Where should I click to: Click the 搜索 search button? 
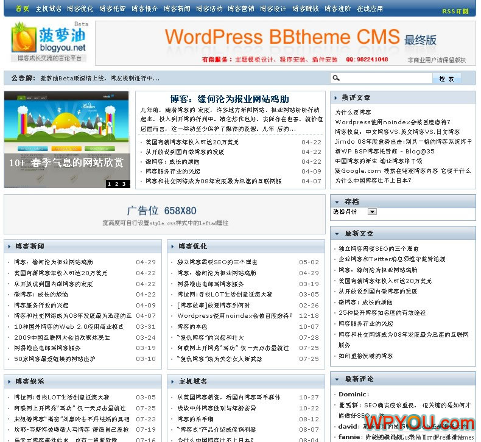tap(447, 79)
